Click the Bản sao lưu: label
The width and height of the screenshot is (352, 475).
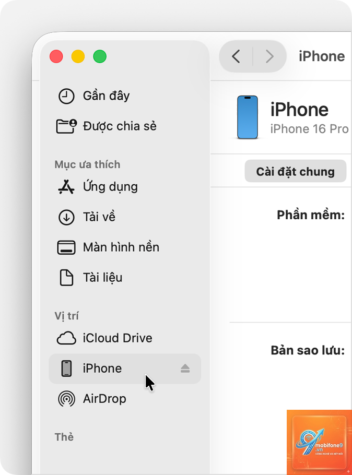(x=308, y=350)
